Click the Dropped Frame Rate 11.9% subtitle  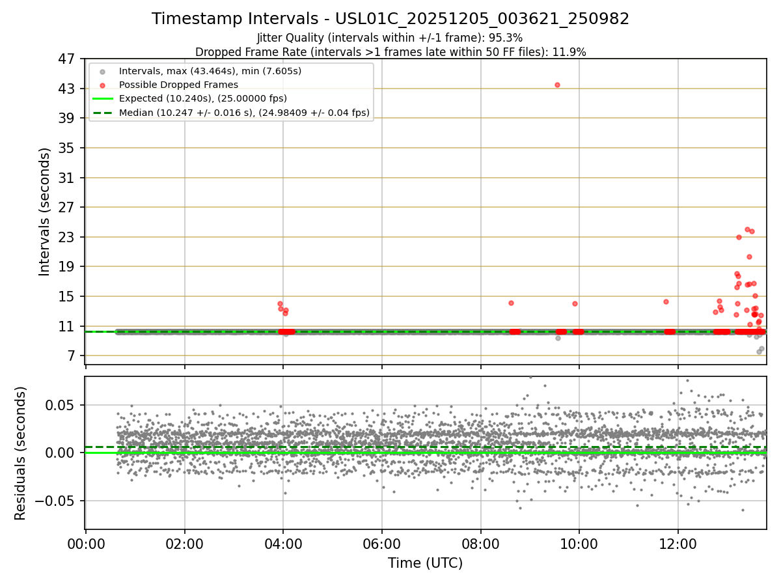(390, 52)
